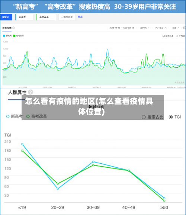Click the 添加对比 add-comparison button
This screenshot has width=186, height=215.
(x=67, y=17)
